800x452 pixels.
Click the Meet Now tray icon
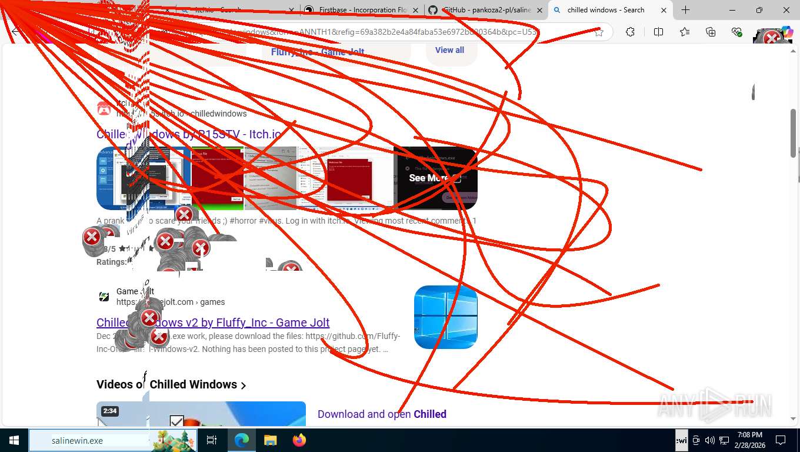pyautogui.click(x=696, y=440)
